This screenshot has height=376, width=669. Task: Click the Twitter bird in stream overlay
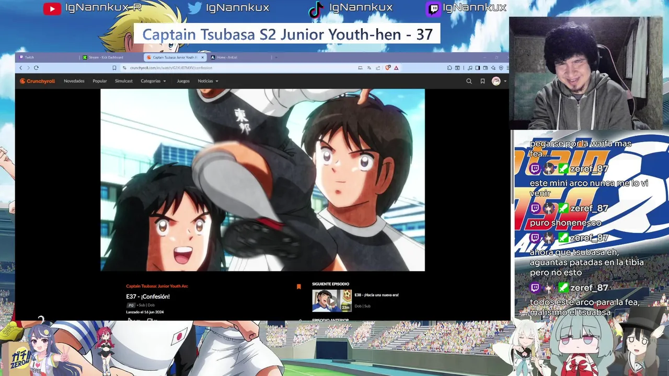pos(195,8)
